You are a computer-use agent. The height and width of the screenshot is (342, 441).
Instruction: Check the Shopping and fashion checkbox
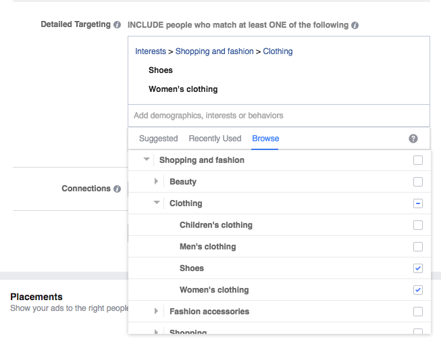[x=418, y=160]
